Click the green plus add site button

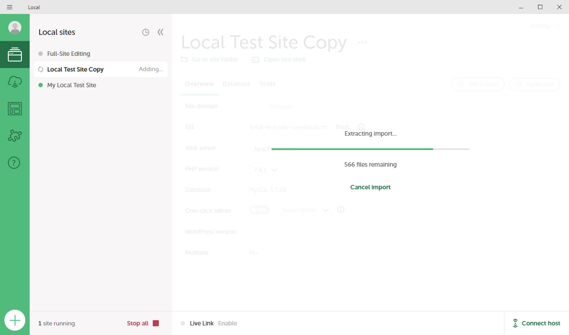(15, 320)
